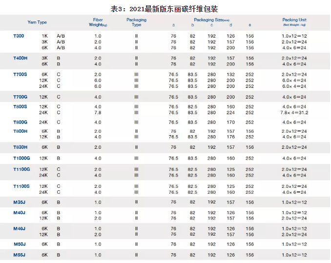
Task: Click fiber weight 4.0 in T400H 6K row
Action: 98,64
